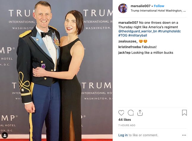The image size is (192, 141).
Task: Like the post with the heart icon
Action: click(121, 113)
